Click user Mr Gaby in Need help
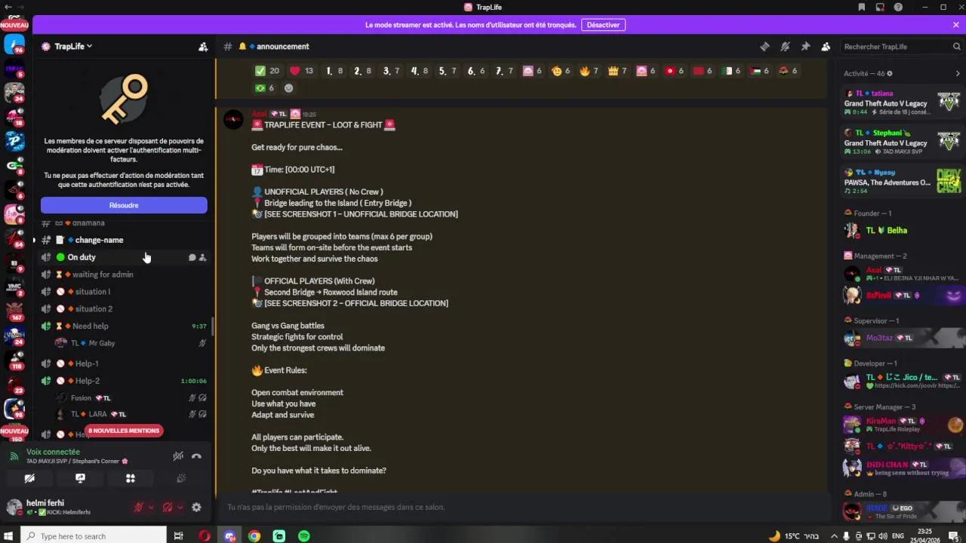966x543 pixels. [102, 343]
